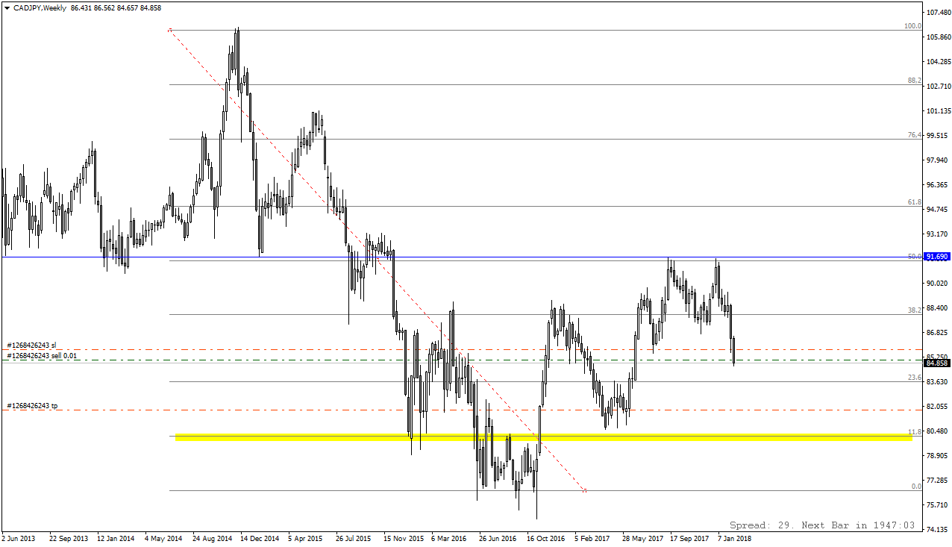Screen dimensions: 952x547
Task: Click the OHLC values 86.431 86.562 84.657 84.858
Action: [x=116, y=7]
